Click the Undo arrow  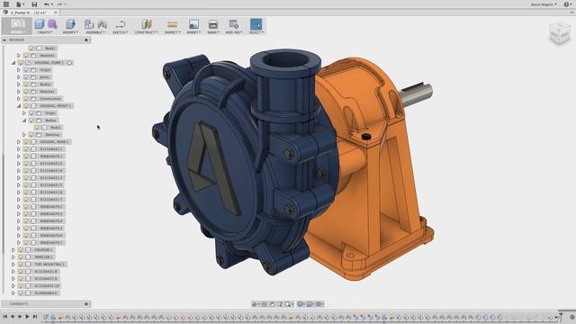click(x=47, y=4)
